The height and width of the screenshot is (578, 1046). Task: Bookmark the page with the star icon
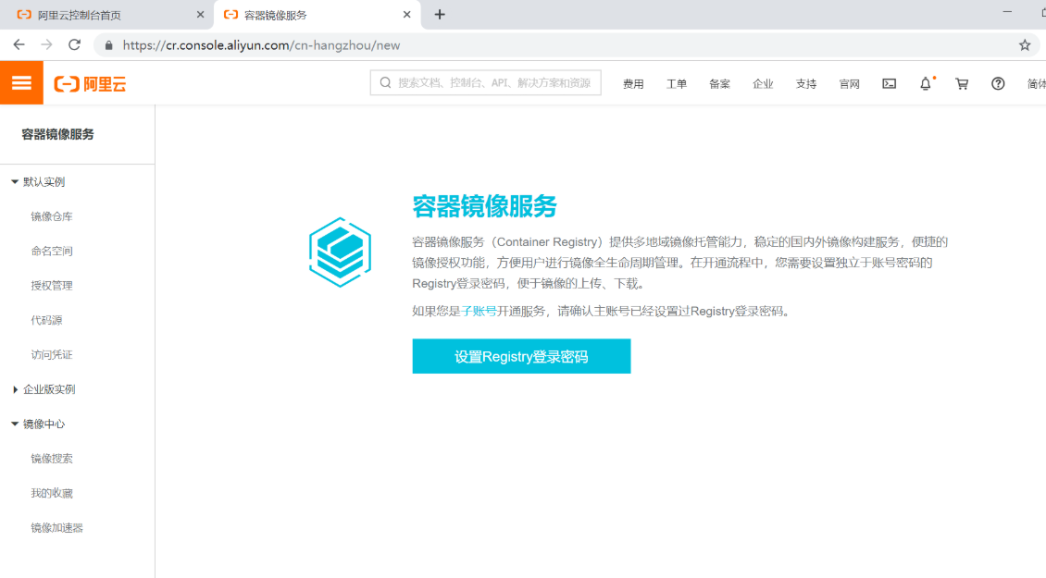point(1024,43)
